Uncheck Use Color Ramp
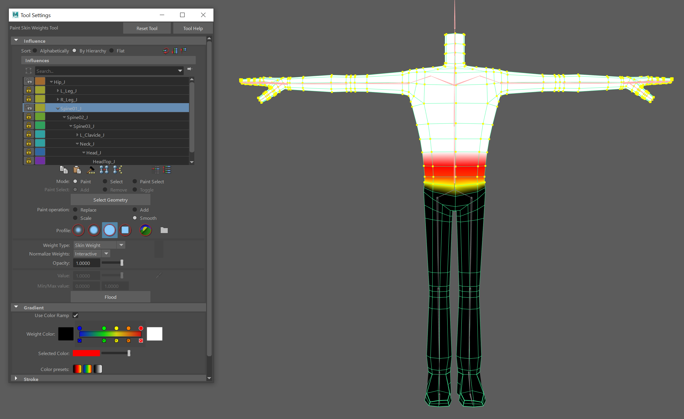The height and width of the screenshot is (419, 684). (76, 315)
